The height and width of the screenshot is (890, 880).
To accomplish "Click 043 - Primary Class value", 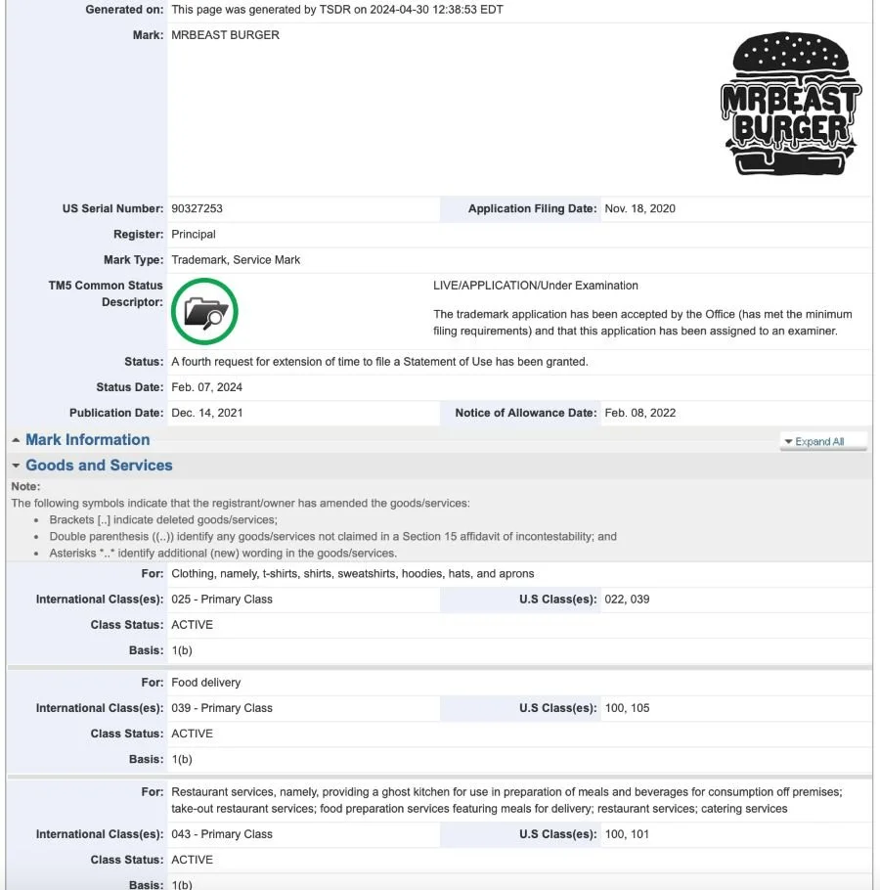I will point(222,834).
